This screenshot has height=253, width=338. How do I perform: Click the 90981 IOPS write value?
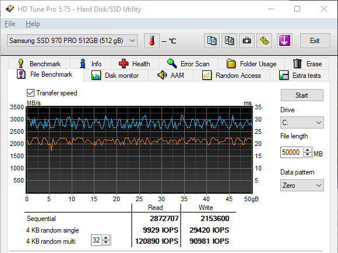(x=209, y=241)
